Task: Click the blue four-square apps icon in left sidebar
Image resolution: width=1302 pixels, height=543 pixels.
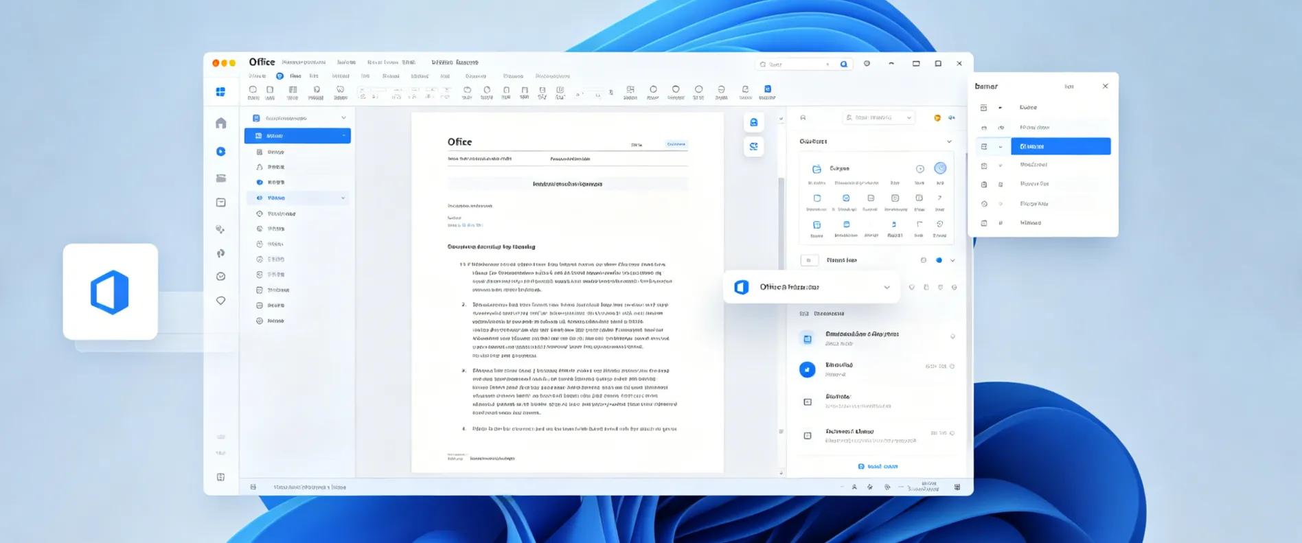Action: 220,92
